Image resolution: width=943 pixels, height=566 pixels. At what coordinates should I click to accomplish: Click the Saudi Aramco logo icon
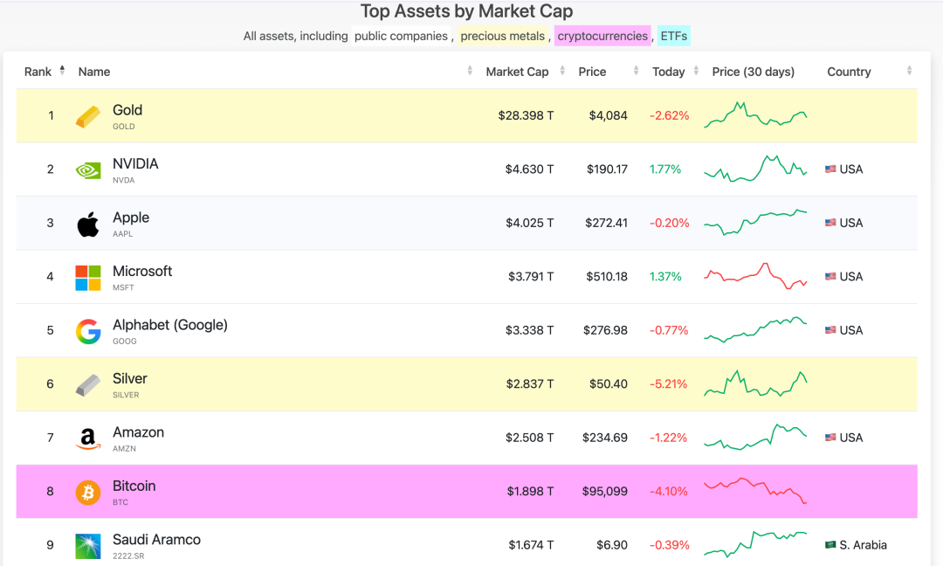[x=88, y=546]
